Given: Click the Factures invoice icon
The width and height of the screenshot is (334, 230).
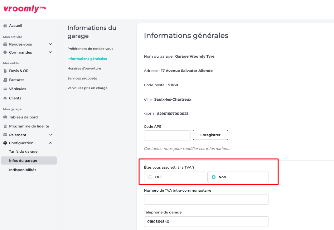Looking at the screenshot, I should click(5, 80).
